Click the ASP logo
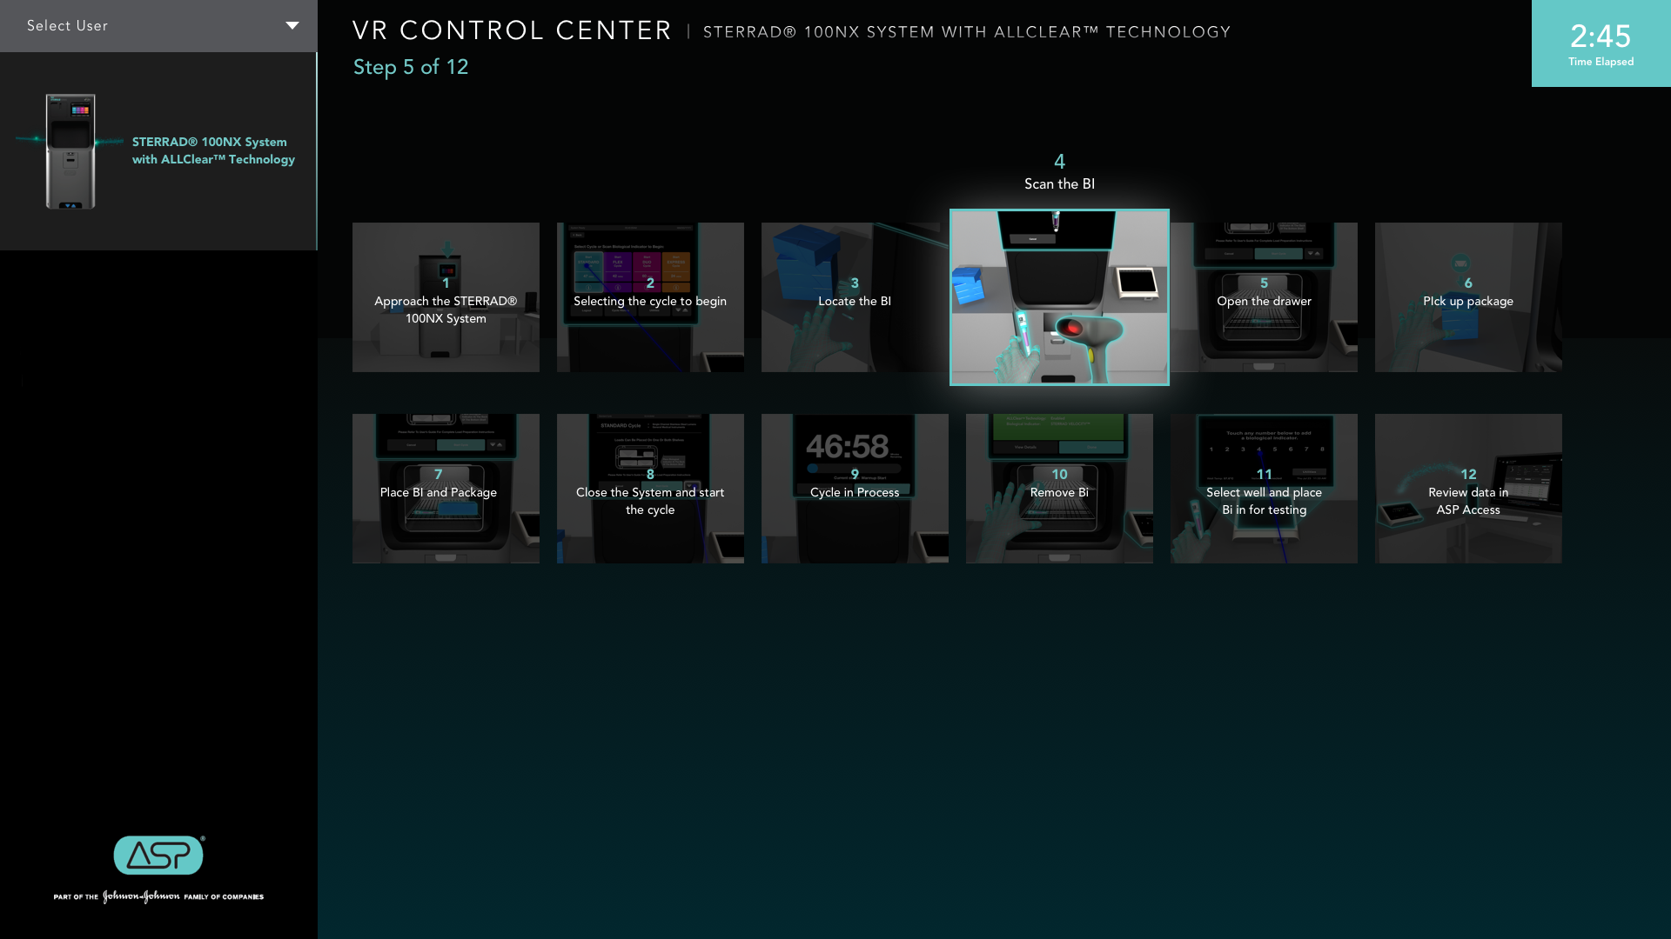This screenshot has height=939, width=1671. tap(159, 856)
